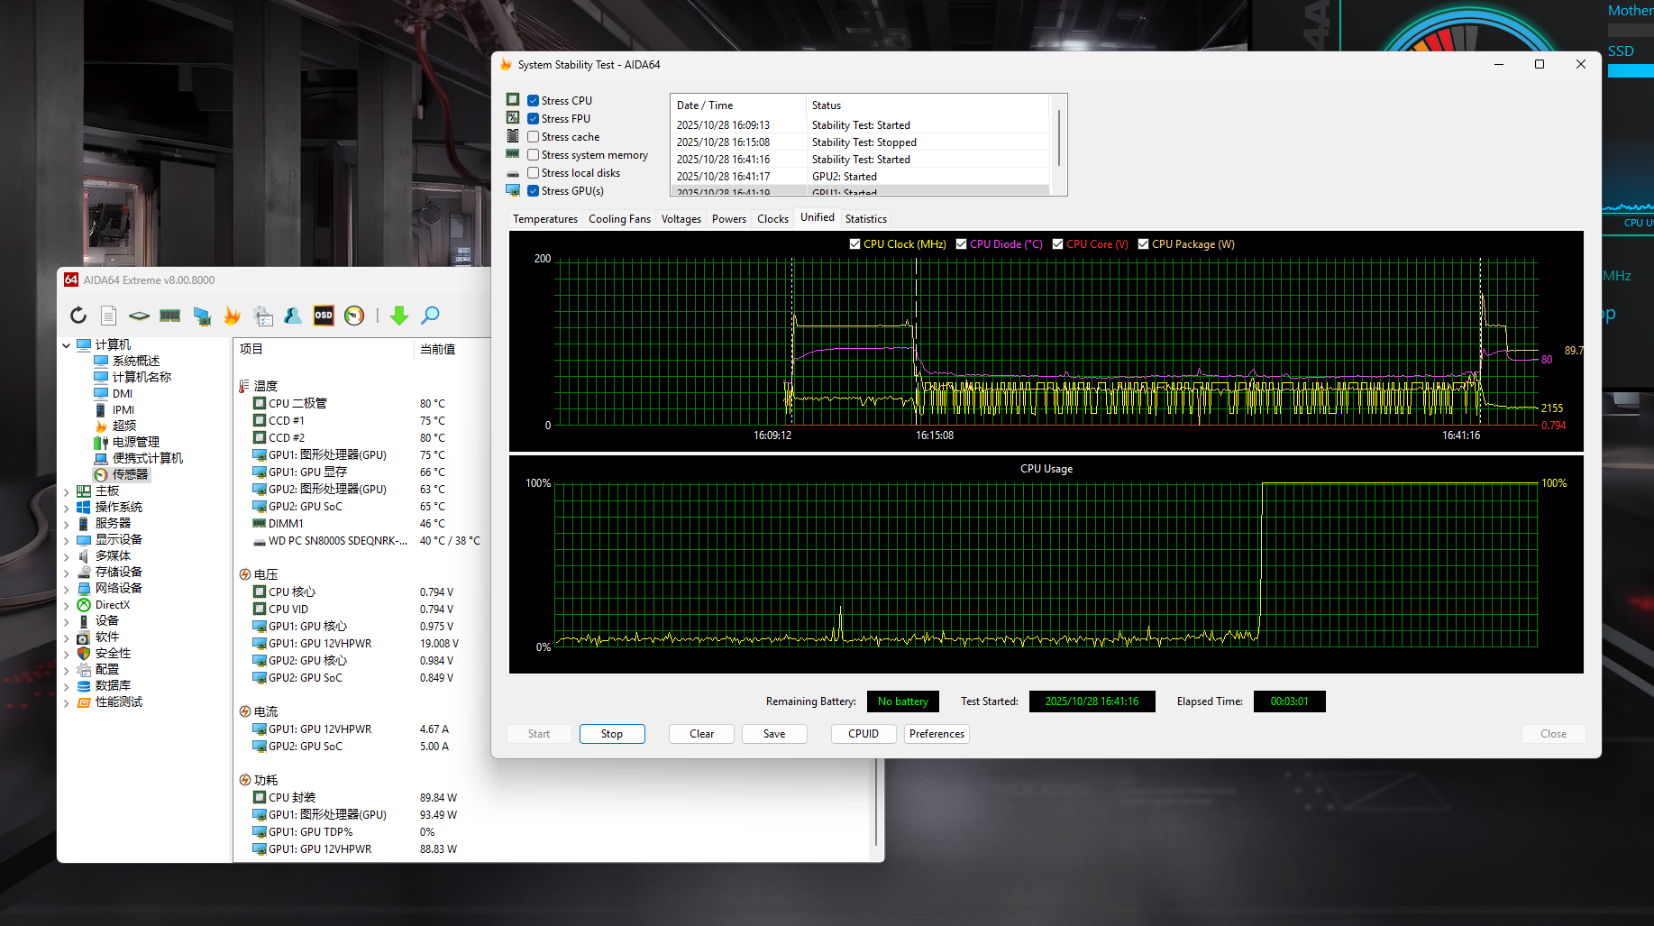Collapse the 计算机 tree node
Image resolution: width=1654 pixels, height=926 pixels.
click(x=67, y=345)
